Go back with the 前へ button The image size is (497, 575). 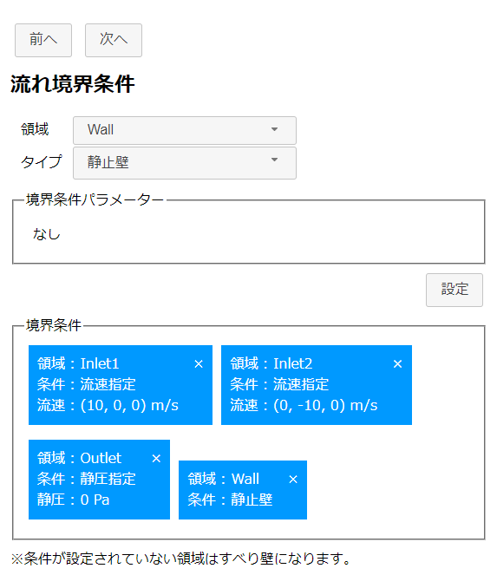[43, 41]
